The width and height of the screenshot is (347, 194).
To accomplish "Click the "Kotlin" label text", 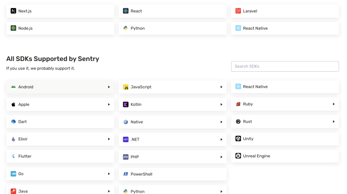I will pos(136,104).
